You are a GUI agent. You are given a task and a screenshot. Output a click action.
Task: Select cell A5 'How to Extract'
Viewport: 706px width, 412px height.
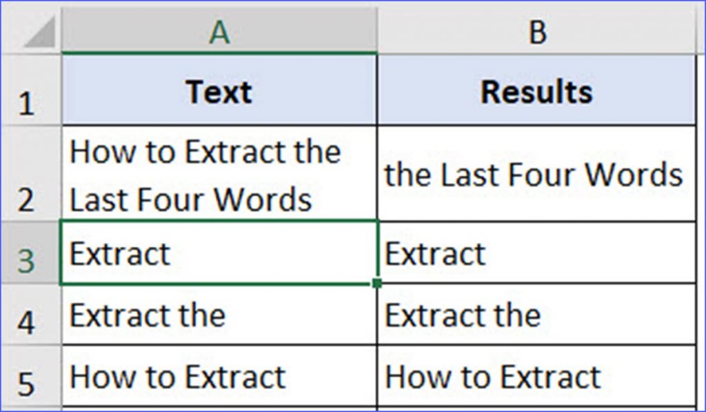(x=219, y=376)
